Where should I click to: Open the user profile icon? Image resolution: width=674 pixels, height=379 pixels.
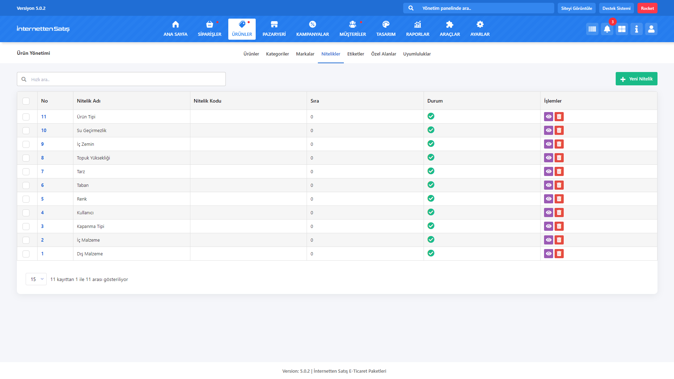pos(651,29)
